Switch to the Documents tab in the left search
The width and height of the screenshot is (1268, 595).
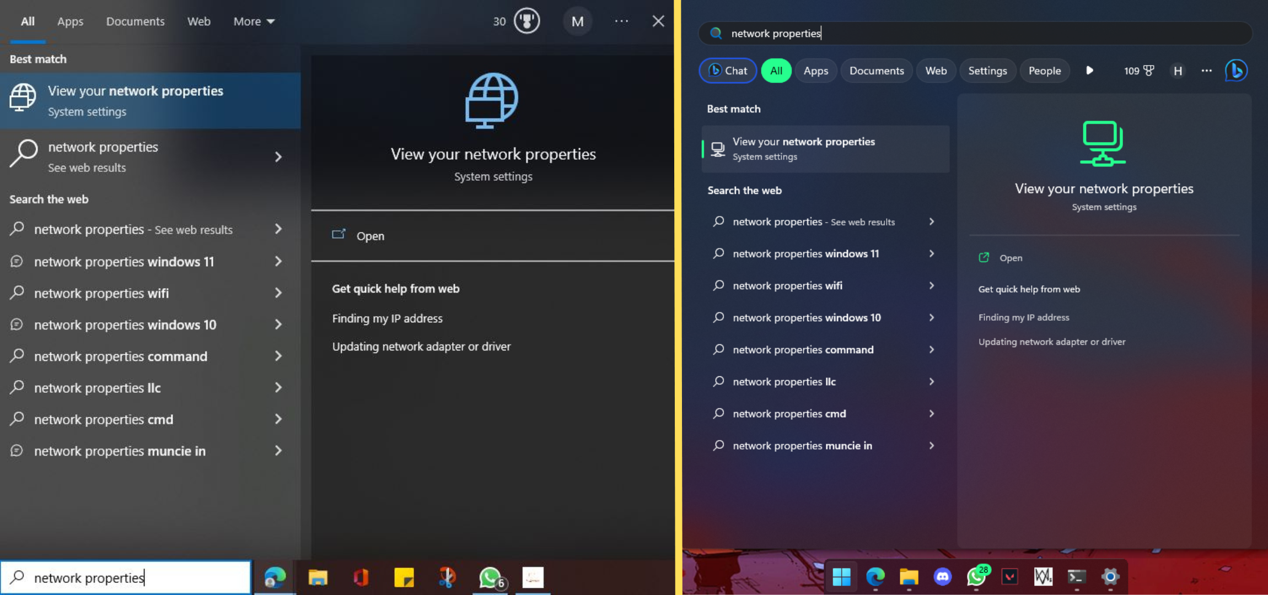pyautogui.click(x=135, y=21)
